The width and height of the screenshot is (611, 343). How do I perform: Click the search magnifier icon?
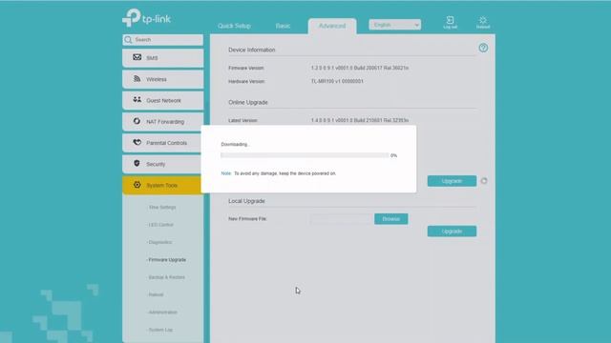tap(128, 40)
